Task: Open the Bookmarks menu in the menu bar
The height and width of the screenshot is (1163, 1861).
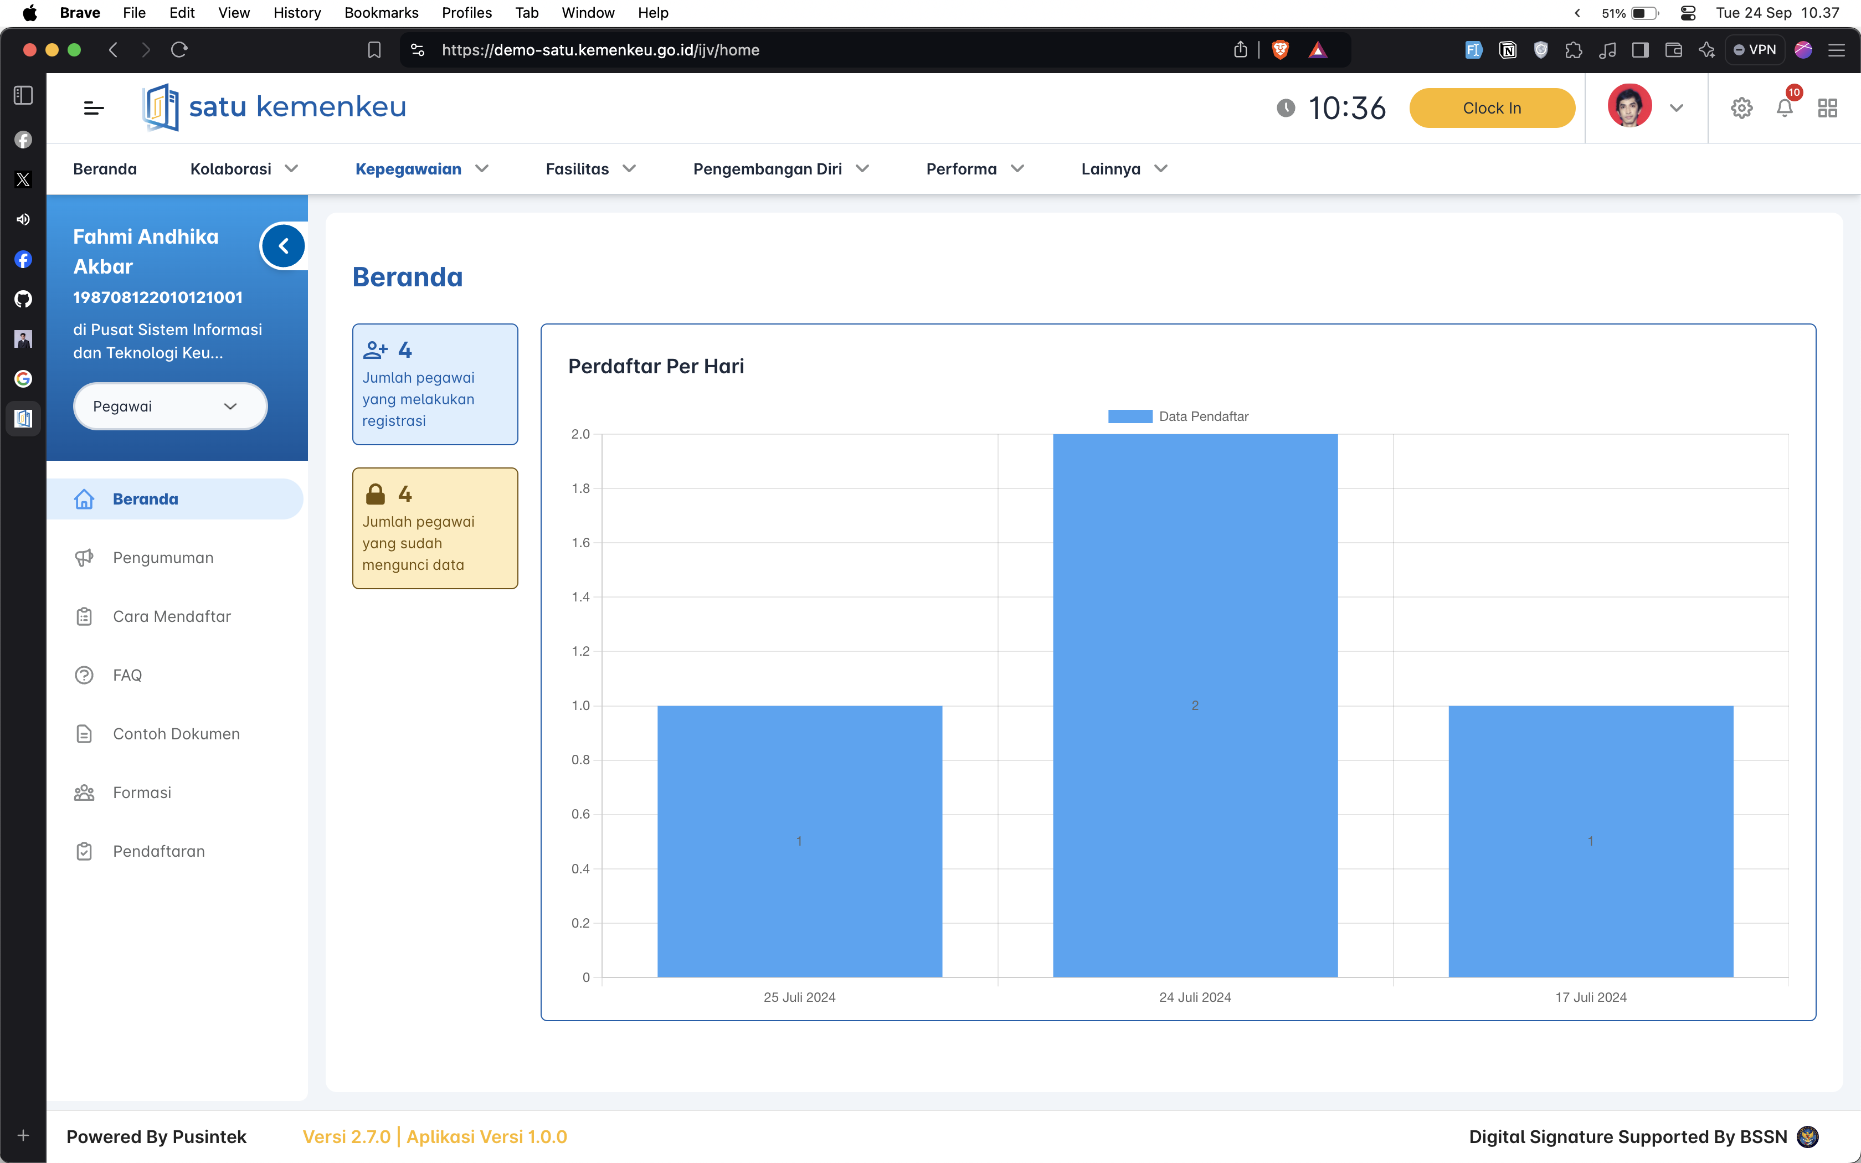Action: coord(381,12)
